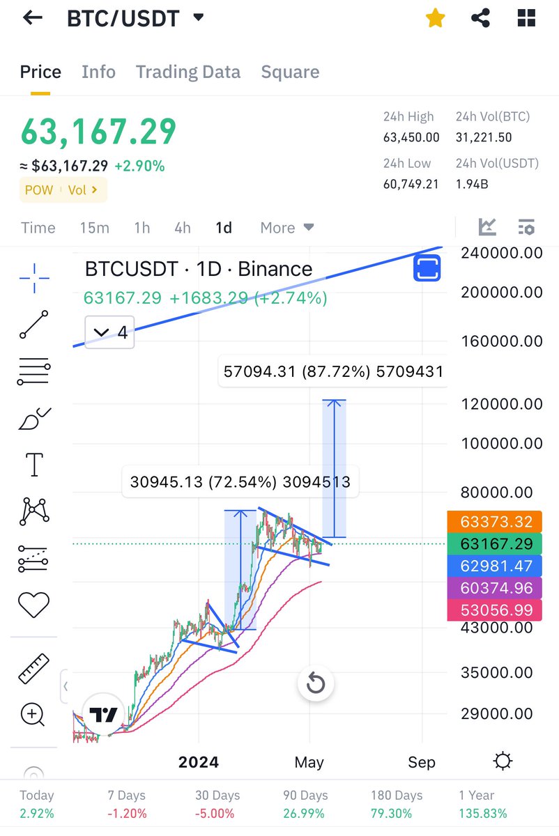This screenshot has width=559, height=836.
Task: Open the heart favorites tool icon
Action: tap(34, 604)
